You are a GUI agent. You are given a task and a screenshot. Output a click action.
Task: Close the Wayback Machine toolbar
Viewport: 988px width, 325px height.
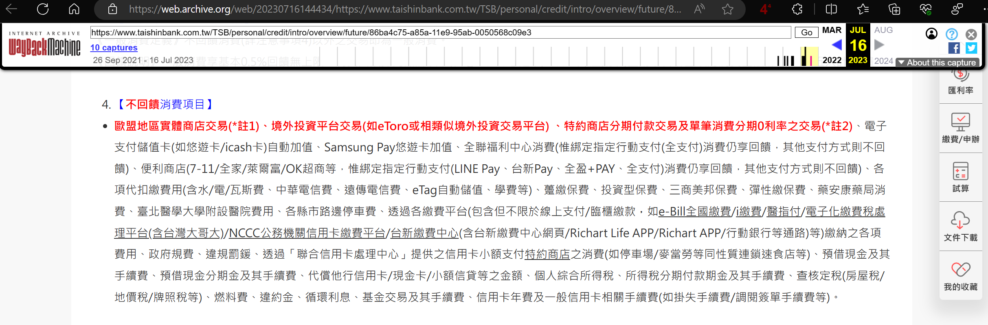[971, 34]
